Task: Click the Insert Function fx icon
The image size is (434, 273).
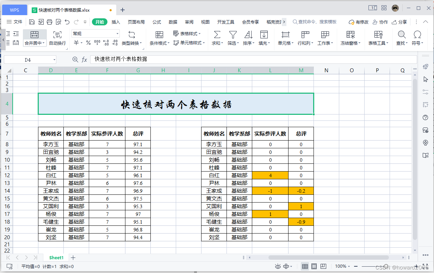Action: click(x=84, y=60)
